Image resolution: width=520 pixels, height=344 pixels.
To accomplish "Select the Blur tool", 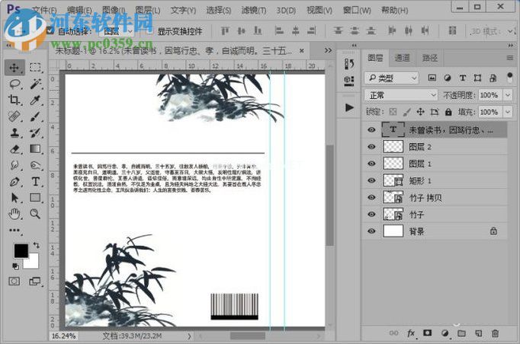I will [x=14, y=165].
